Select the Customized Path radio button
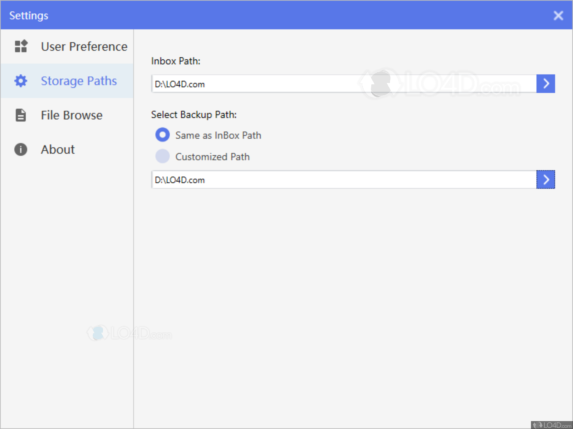This screenshot has width=573, height=429. 162,156
